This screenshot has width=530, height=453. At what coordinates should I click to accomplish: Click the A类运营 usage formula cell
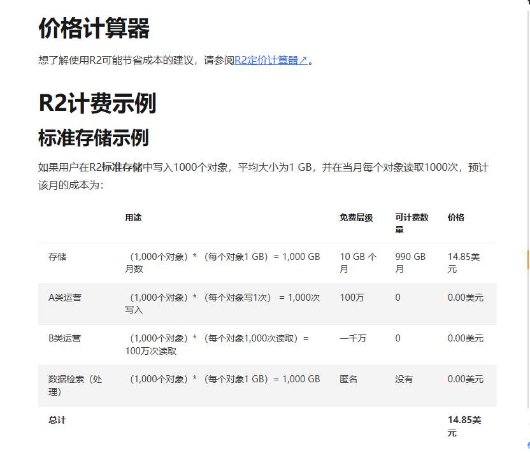(x=222, y=303)
